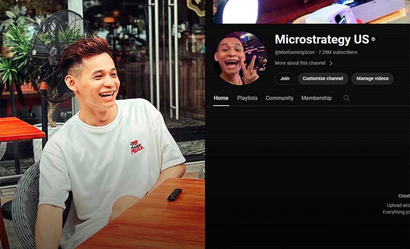
Task: Open the More about this channel link
Action: coord(300,63)
